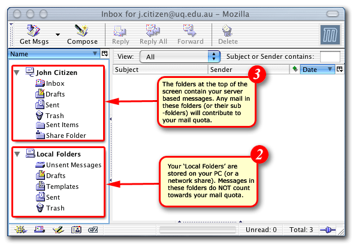Open the Templates local folder
The height and width of the screenshot is (244, 353).
pos(57,186)
